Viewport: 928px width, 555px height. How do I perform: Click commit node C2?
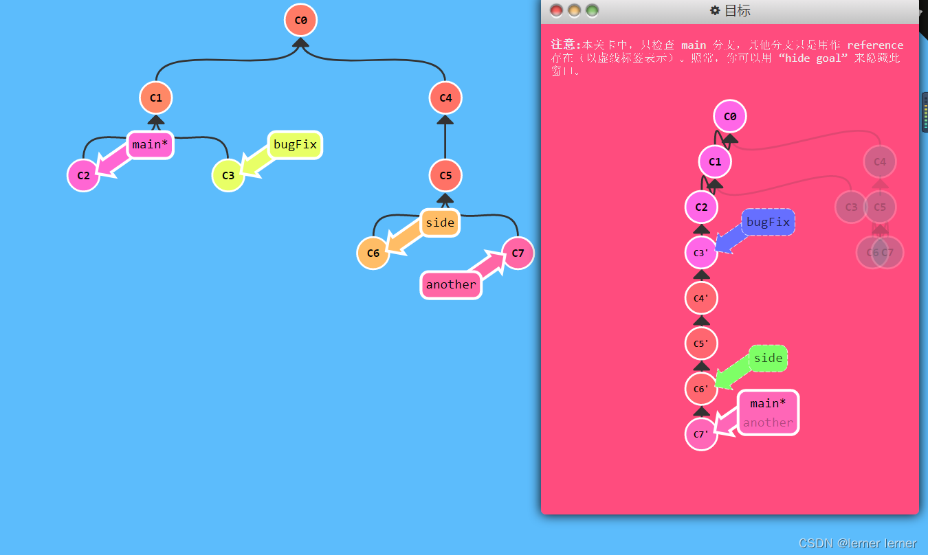point(82,175)
